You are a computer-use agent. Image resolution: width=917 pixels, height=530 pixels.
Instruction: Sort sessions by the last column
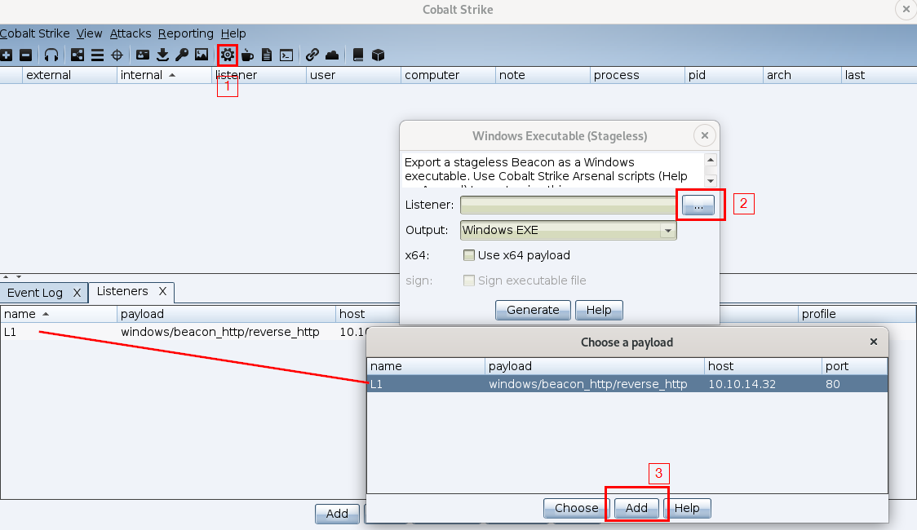coord(879,75)
